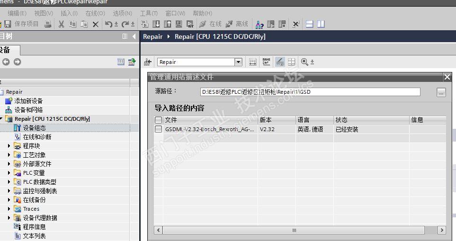Click the page break grid icon

coord(291,62)
